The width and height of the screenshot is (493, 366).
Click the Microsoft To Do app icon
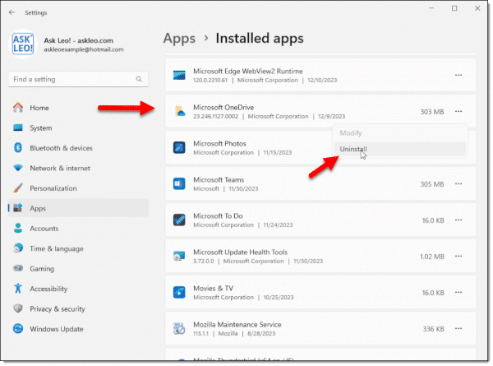[180, 220]
